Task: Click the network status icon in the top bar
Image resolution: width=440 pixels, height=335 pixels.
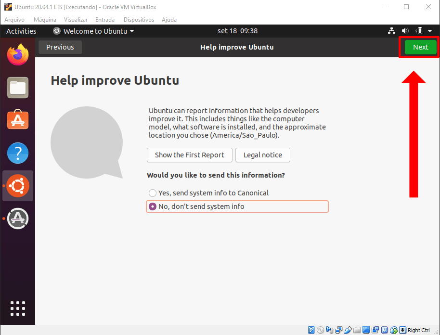Action: pos(391,31)
